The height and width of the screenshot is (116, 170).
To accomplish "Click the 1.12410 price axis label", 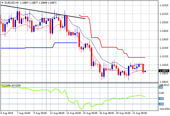I will click(x=164, y=5).
